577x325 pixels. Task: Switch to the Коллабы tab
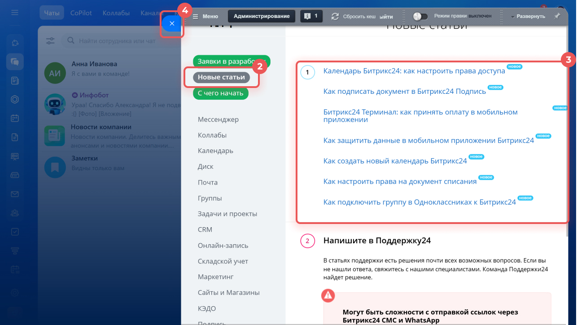coord(116,13)
